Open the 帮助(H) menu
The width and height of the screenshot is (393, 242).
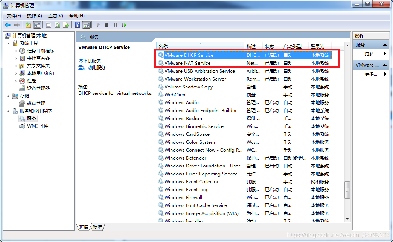pyautogui.click(x=77, y=16)
